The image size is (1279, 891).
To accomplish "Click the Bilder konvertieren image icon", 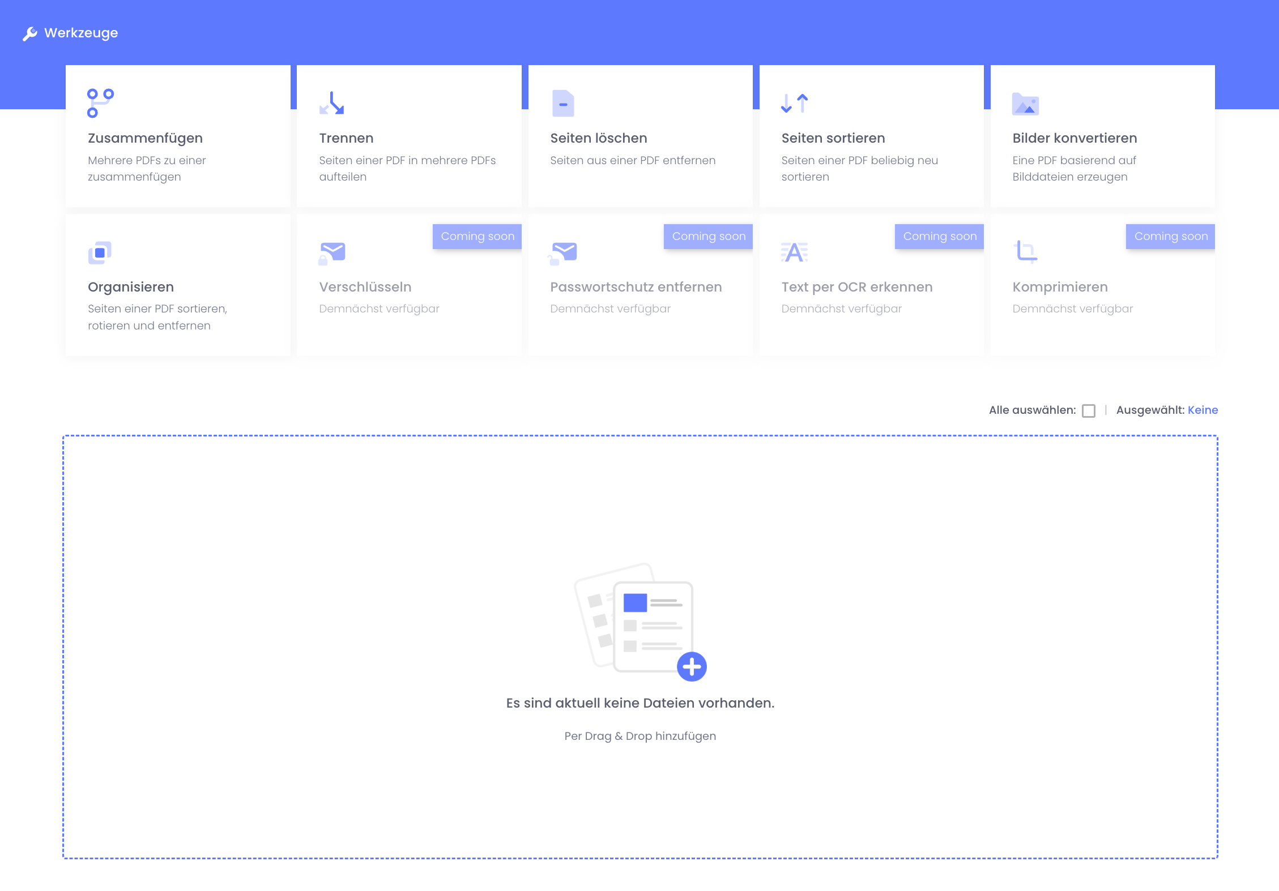I will [x=1025, y=104].
